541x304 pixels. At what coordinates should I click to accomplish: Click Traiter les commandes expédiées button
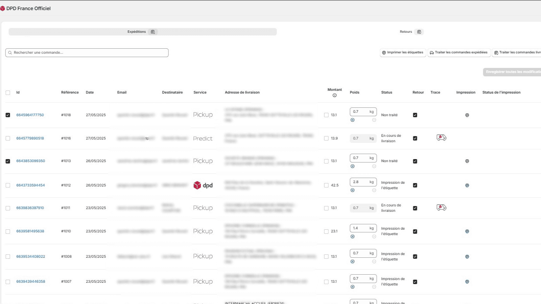458,53
